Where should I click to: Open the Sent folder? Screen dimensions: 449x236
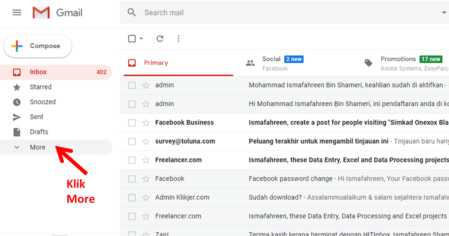tap(37, 117)
